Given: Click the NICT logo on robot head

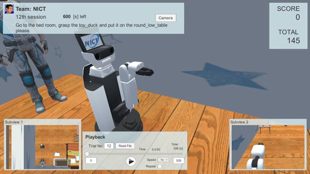Looking at the screenshot, I should click(92, 41).
